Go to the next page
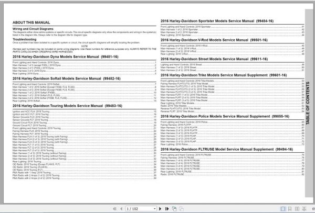 pos(160,209)
